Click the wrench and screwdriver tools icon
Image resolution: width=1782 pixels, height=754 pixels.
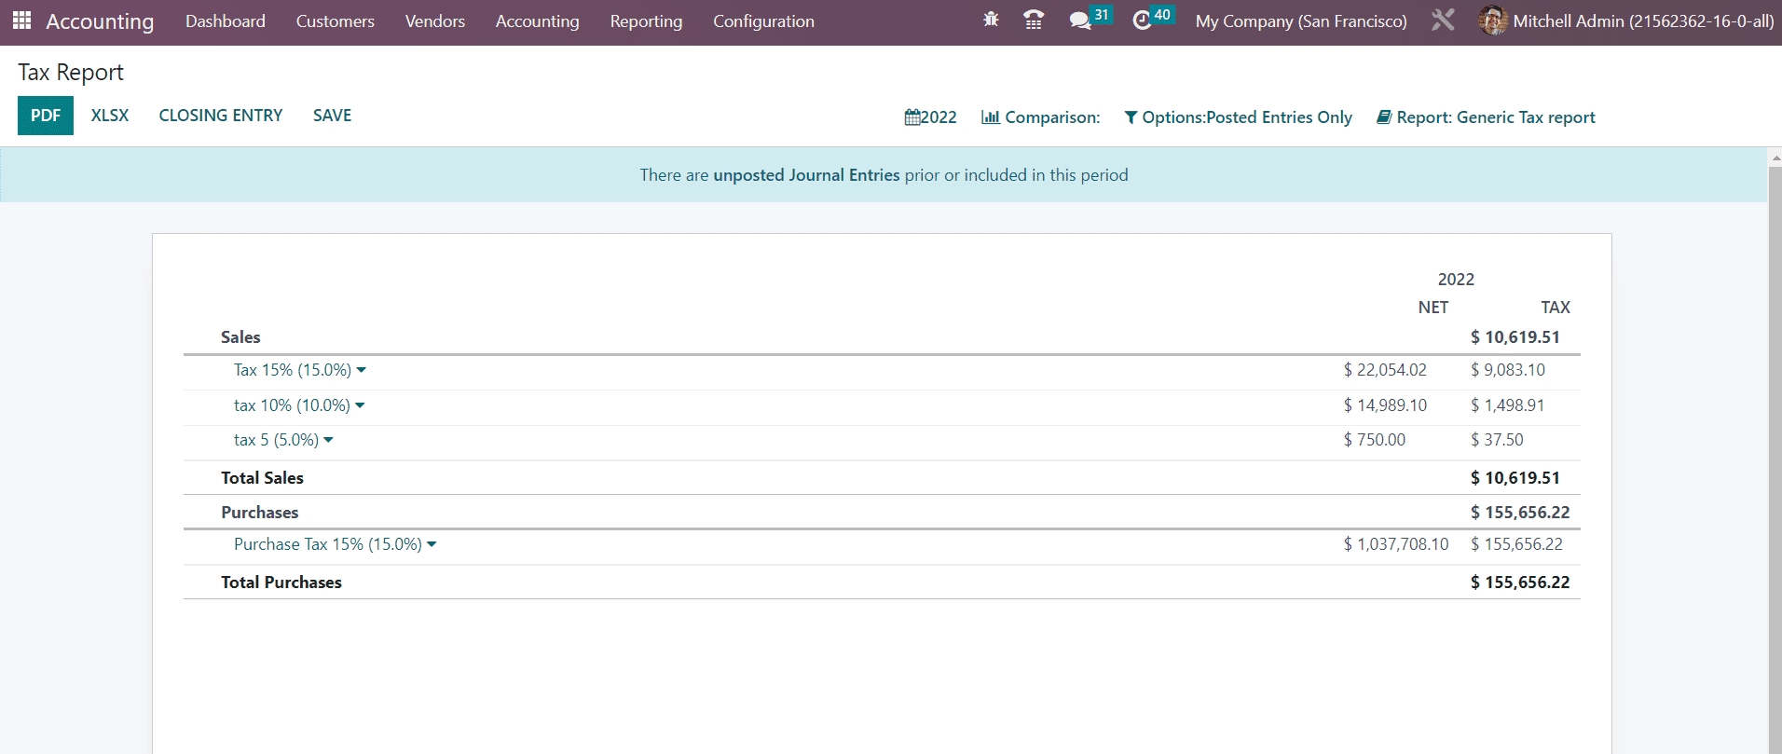tap(1443, 21)
